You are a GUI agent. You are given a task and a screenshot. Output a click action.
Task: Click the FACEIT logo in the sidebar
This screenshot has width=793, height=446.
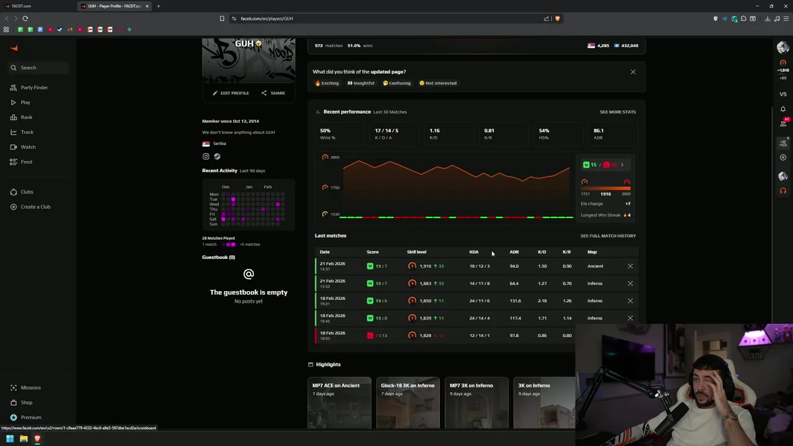[x=14, y=48]
